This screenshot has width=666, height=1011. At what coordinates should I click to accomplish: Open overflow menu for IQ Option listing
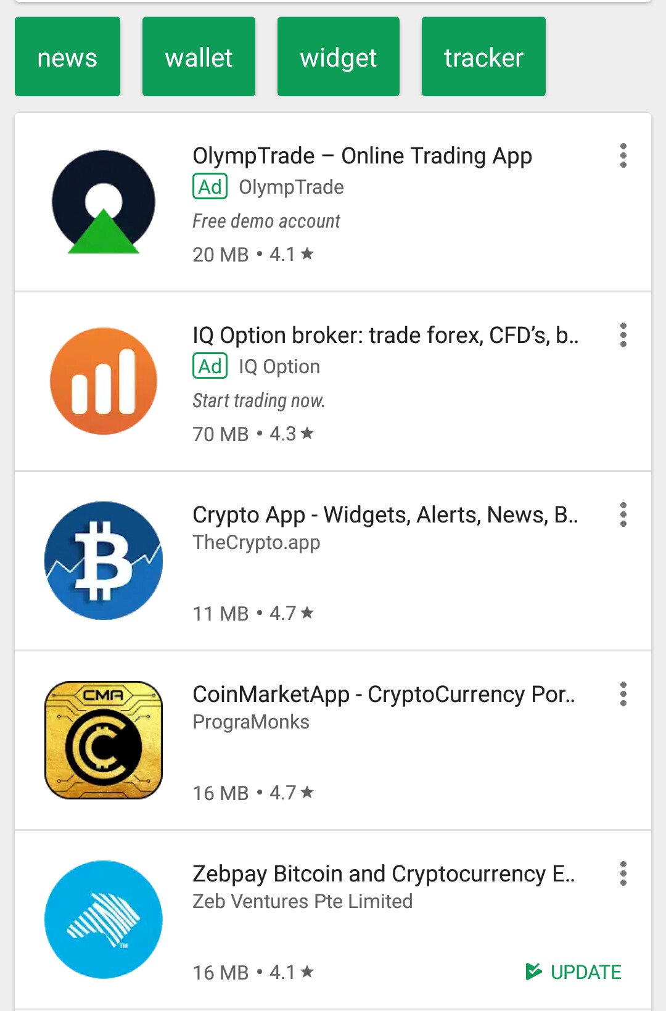tap(623, 335)
